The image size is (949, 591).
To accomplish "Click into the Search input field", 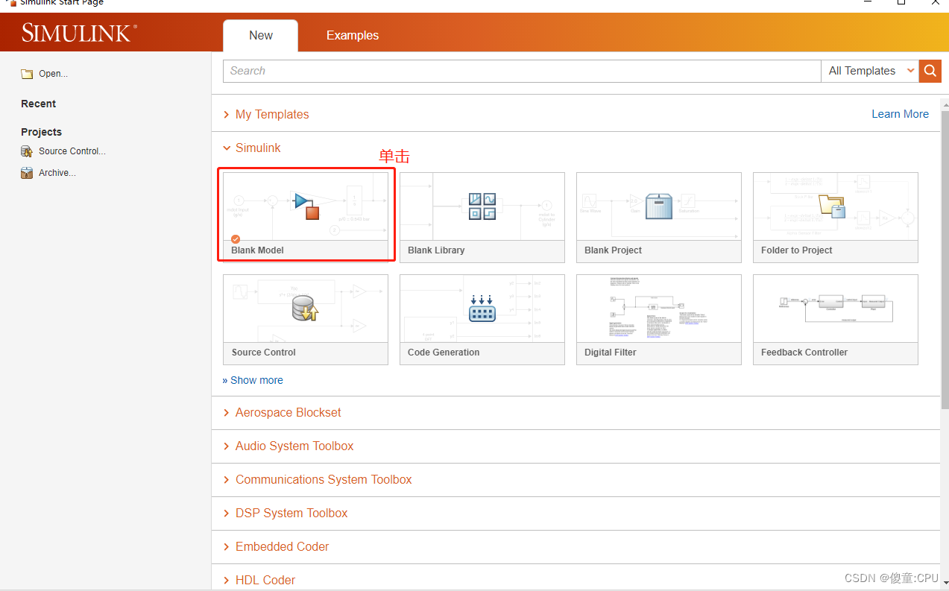I will pos(522,71).
